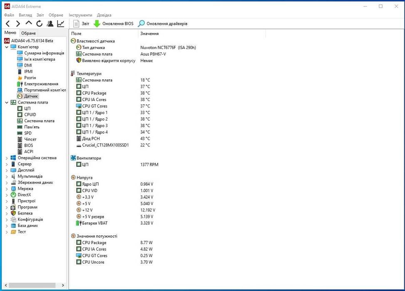Click the Back navigation arrow
Image resolution: width=405 pixels, height=291 pixels.
tap(8, 24)
